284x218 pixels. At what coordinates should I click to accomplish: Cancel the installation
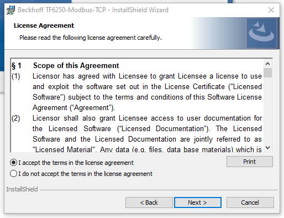(250, 203)
